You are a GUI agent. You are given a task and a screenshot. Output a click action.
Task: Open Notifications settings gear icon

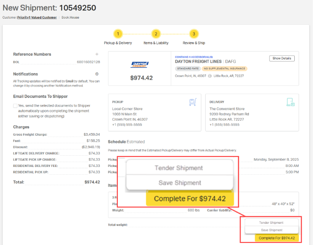click(x=97, y=74)
